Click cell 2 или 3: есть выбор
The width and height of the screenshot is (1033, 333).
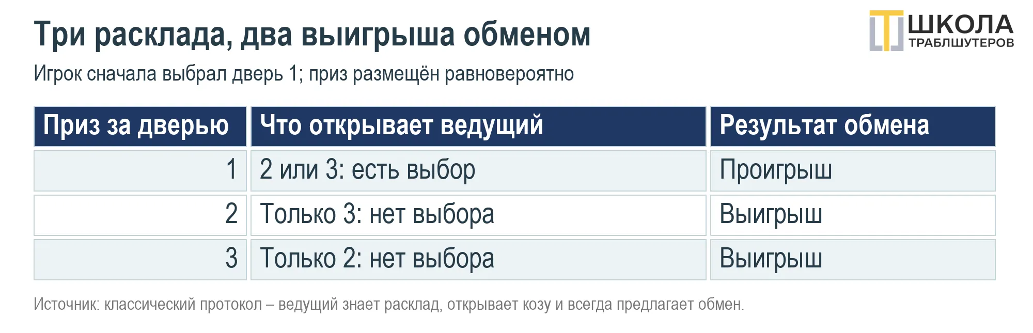tap(478, 171)
